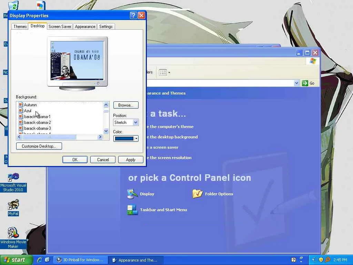This screenshot has width=353, height=265.
Task: Confirm with the OK button
Action: [x=75, y=159]
